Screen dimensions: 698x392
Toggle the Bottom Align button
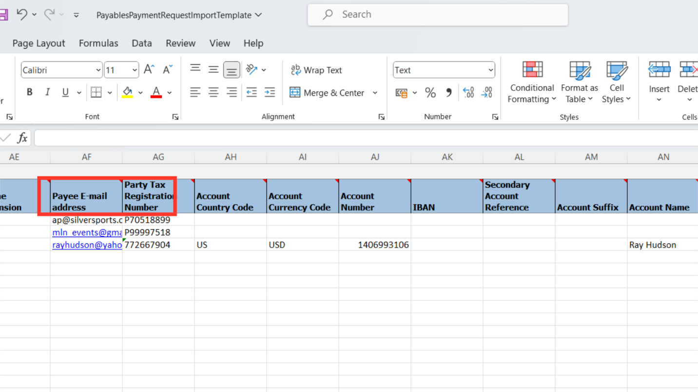232,70
